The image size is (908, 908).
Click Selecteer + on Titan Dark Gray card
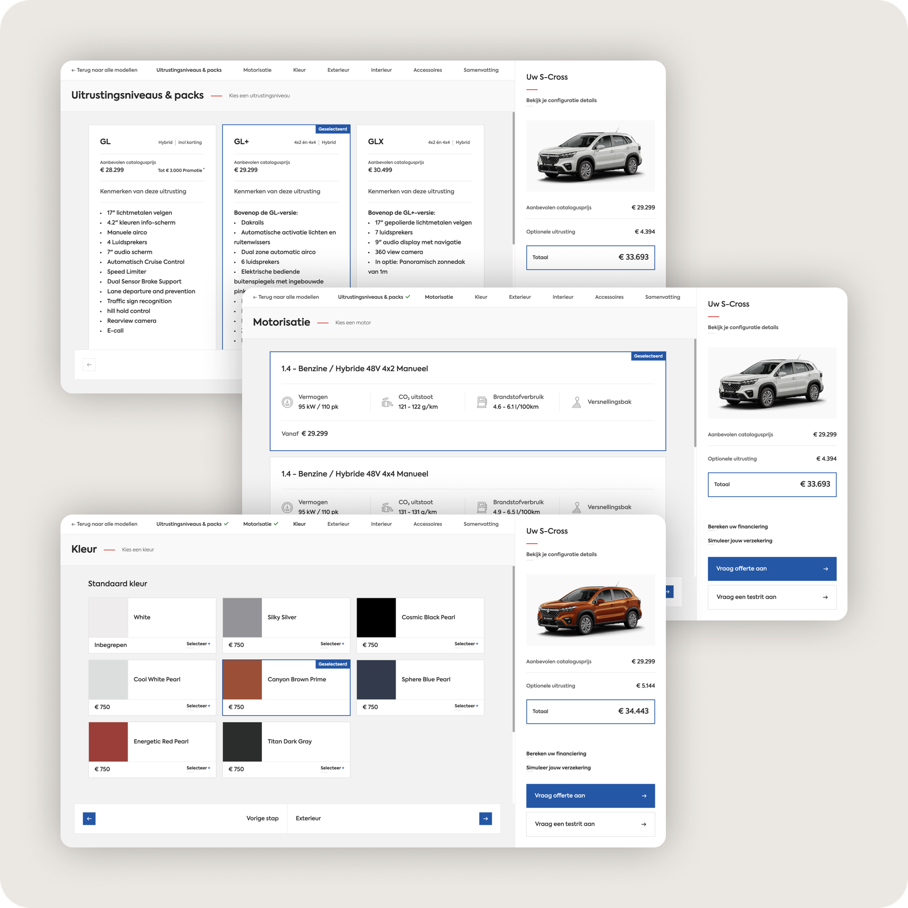[x=332, y=768]
